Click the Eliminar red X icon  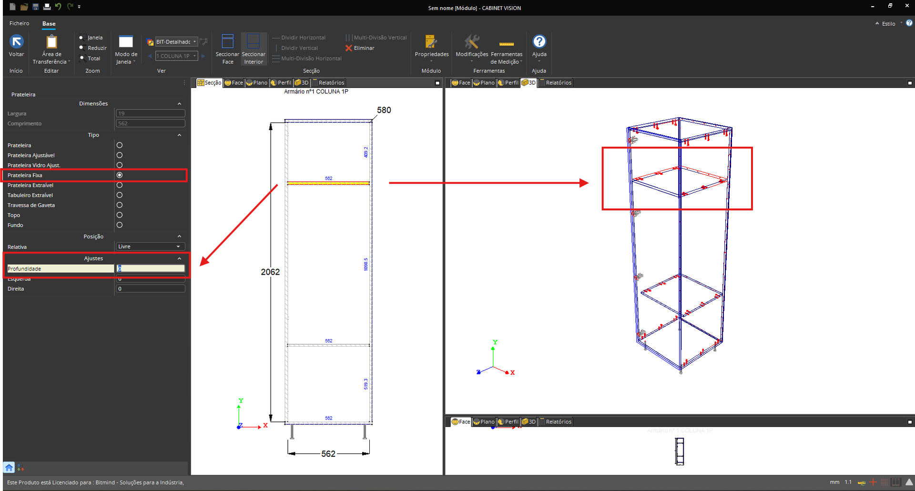[x=348, y=48]
